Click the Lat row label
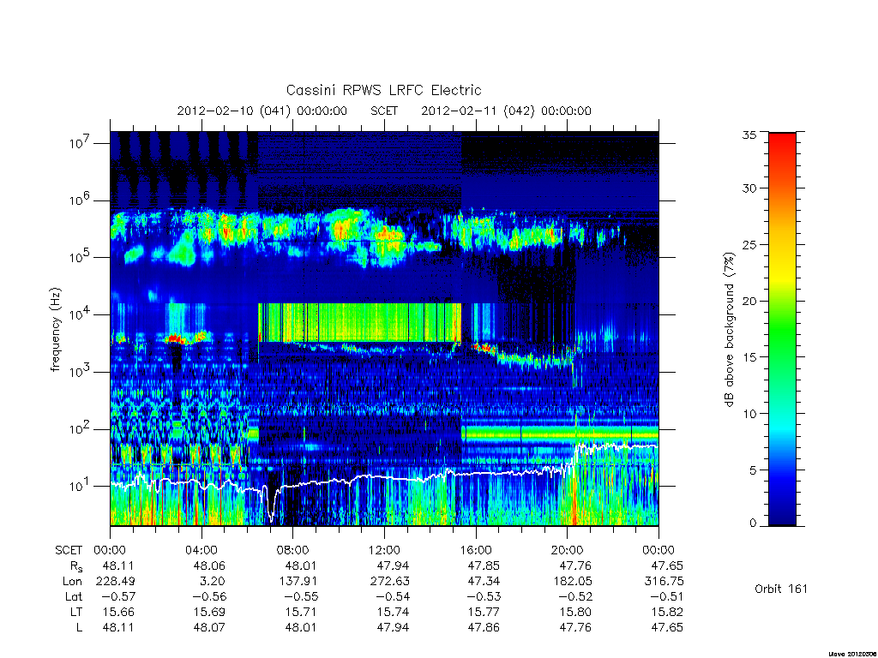Viewport: 878px width, 658px height. (x=74, y=596)
